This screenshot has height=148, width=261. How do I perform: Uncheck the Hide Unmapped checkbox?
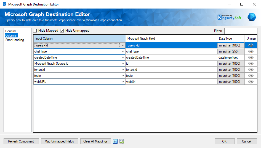pos(62,31)
